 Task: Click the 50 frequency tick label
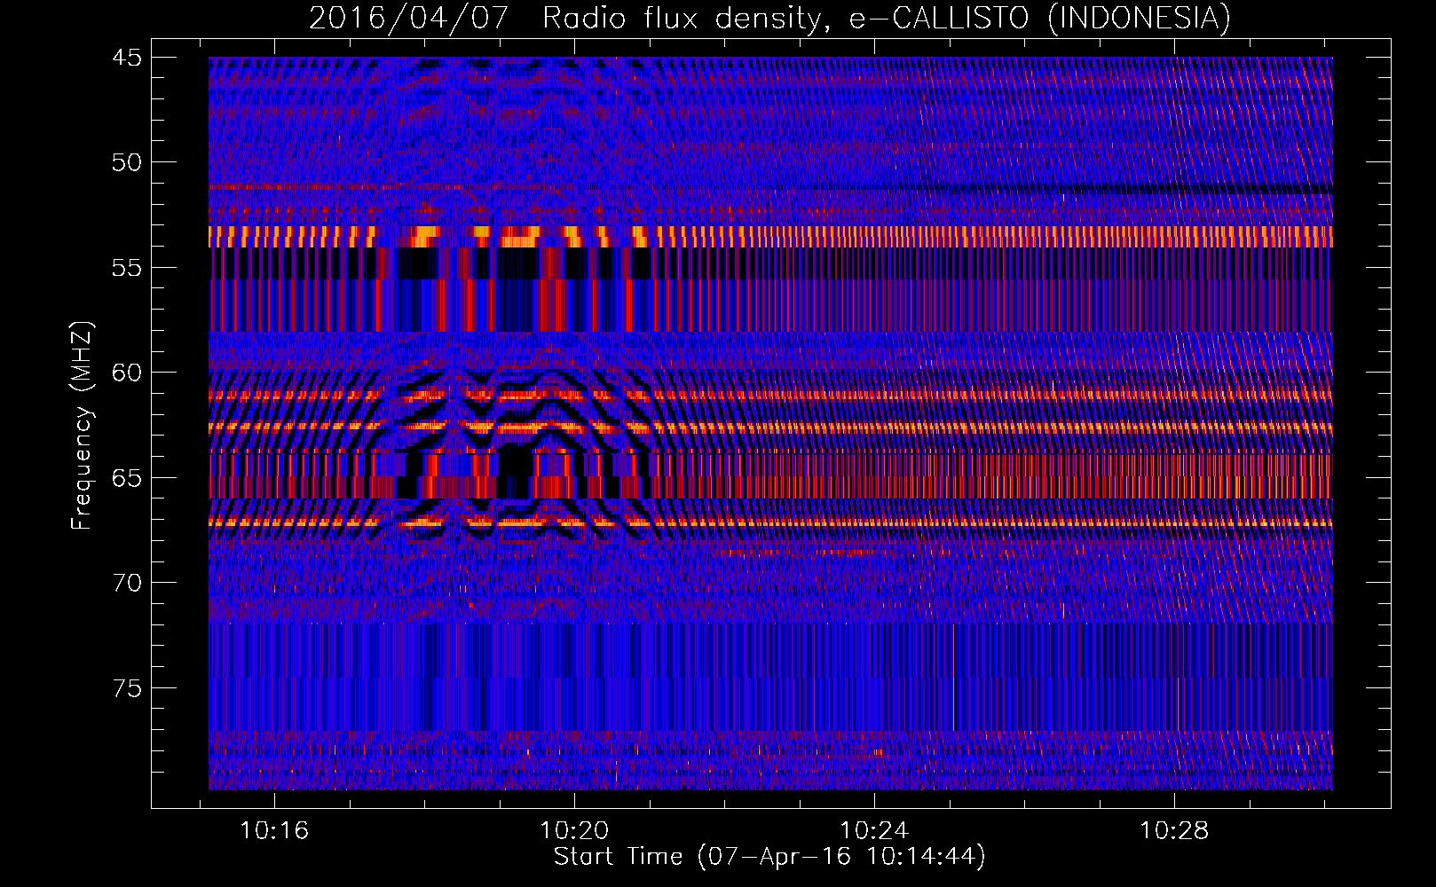coord(127,162)
